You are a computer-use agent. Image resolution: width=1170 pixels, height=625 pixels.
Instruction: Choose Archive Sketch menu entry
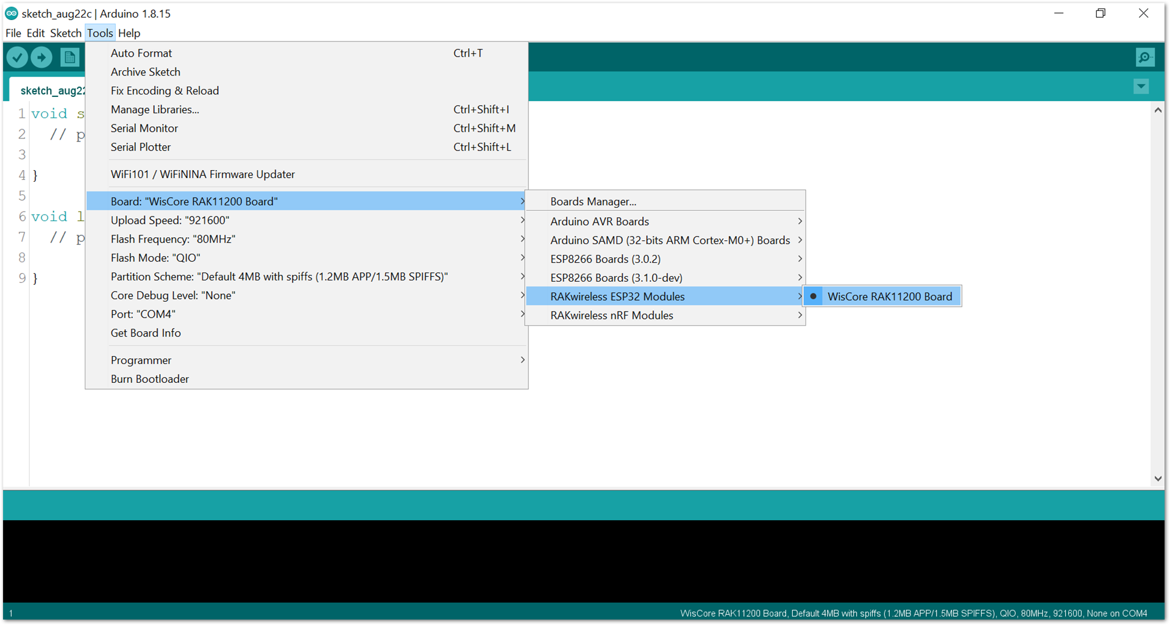pyautogui.click(x=307, y=72)
